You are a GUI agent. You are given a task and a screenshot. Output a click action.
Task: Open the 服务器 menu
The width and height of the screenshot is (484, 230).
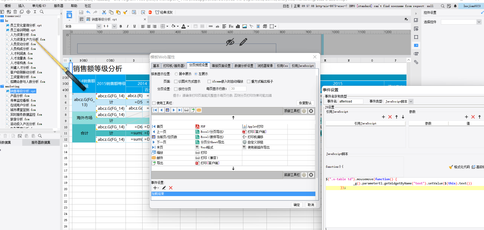58,6
